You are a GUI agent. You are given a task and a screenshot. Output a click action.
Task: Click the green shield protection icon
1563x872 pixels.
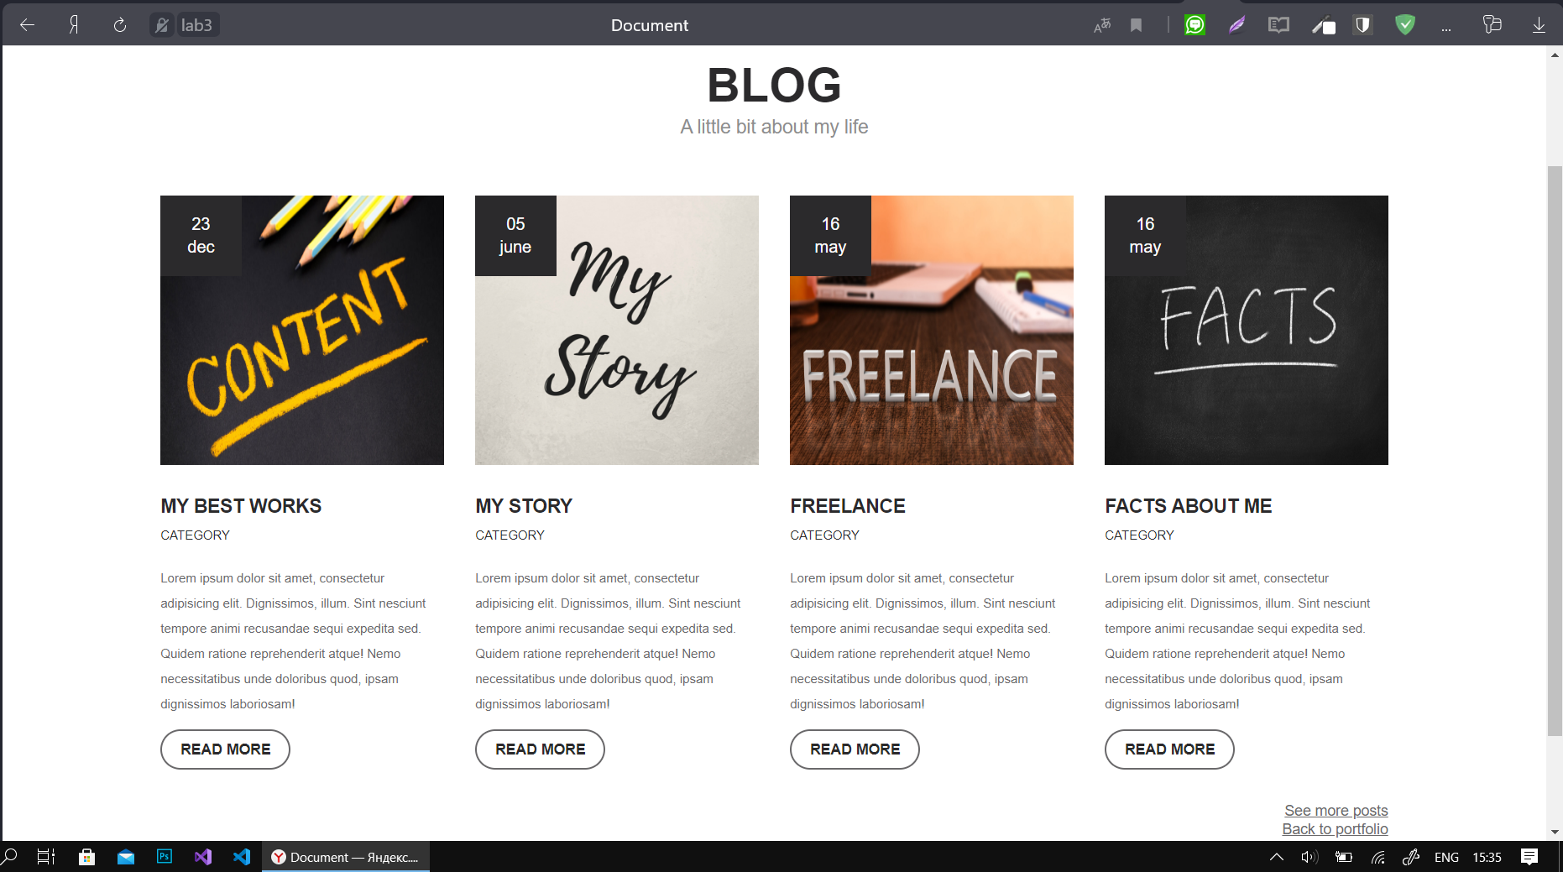(1405, 25)
